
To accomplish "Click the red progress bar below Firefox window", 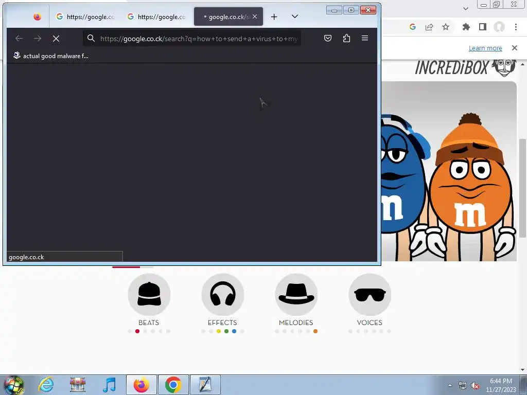I will 126,267.
